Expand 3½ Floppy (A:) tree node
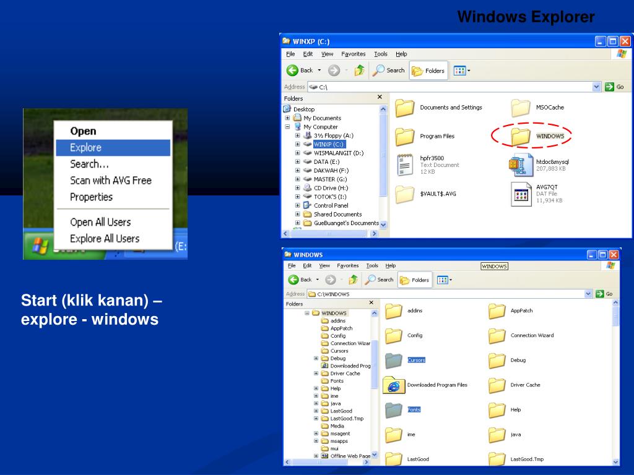This screenshot has height=475, width=634. coord(298,135)
